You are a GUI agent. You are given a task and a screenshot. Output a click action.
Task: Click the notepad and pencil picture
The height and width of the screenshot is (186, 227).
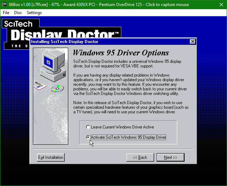40,86
